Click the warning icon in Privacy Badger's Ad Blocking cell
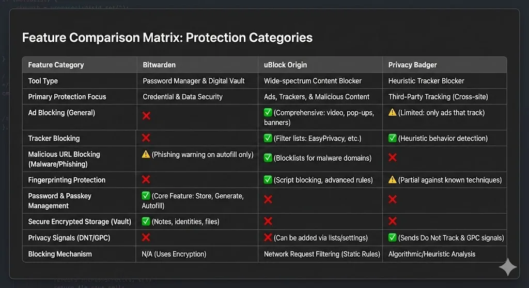The height and width of the screenshot is (288, 529). click(x=393, y=112)
